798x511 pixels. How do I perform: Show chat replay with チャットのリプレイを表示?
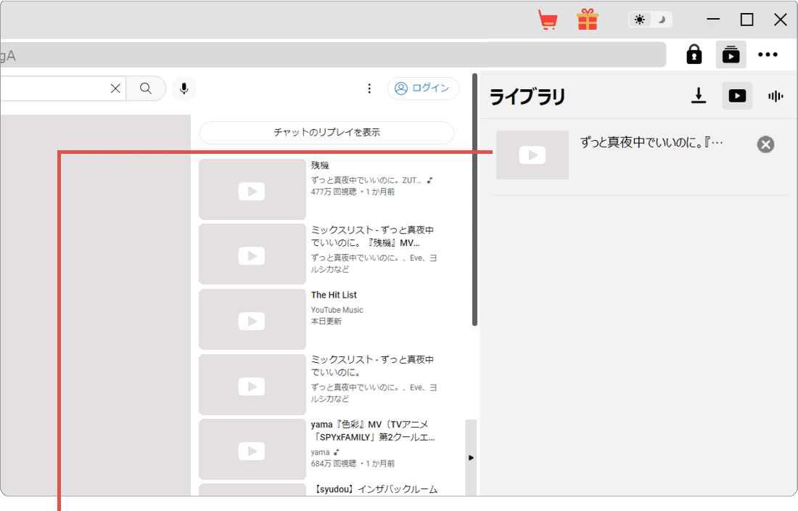326,133
